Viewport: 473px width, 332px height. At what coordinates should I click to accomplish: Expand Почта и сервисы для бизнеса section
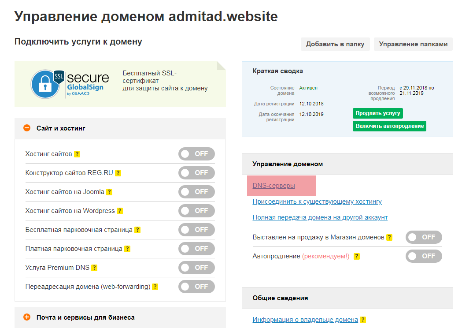pos(27,317)
